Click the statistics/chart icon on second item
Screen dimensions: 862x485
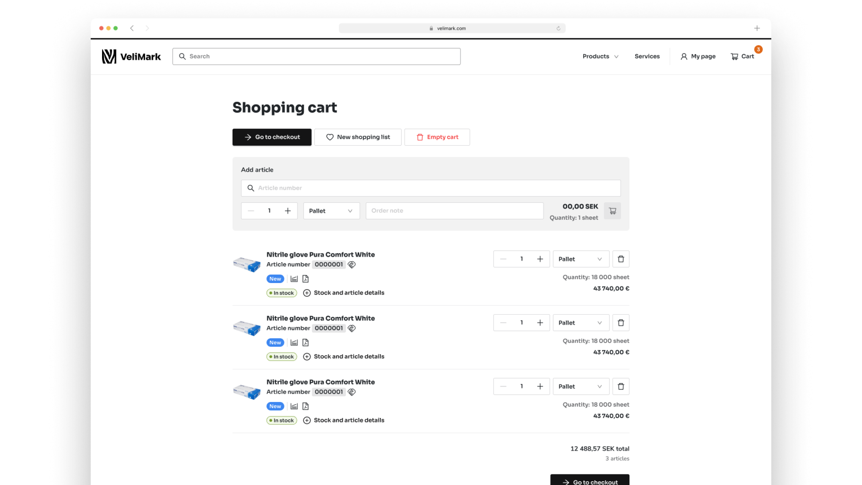[294, 343]
